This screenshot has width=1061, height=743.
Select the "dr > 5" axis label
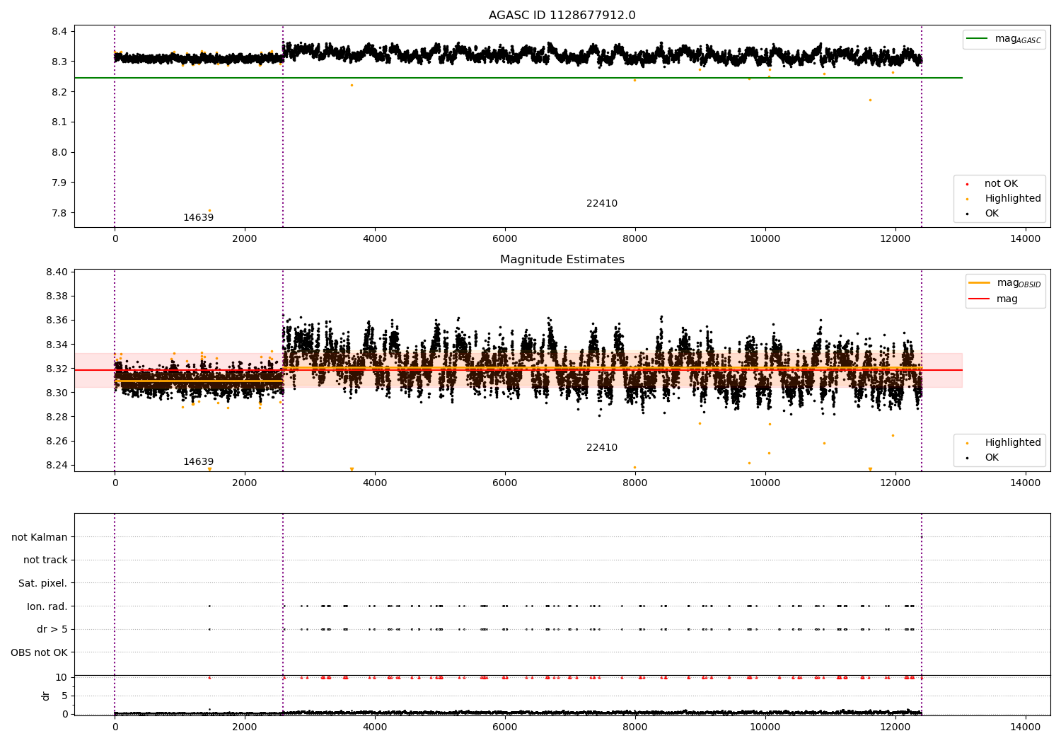coord(52,630)
